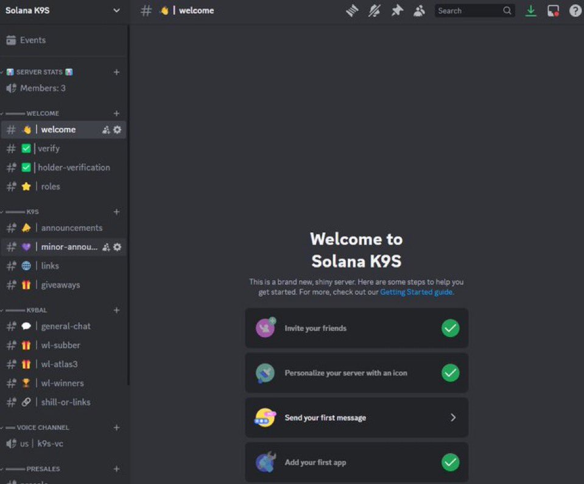Screen dimensions: 584x484
Task: Add channel to PRESALES category
Action: pyautogui.click(x=116, y=469)
